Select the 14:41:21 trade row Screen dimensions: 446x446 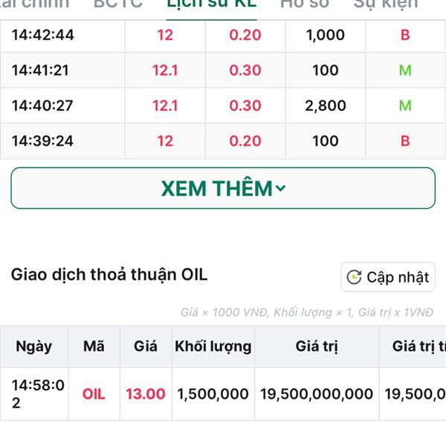223,71
